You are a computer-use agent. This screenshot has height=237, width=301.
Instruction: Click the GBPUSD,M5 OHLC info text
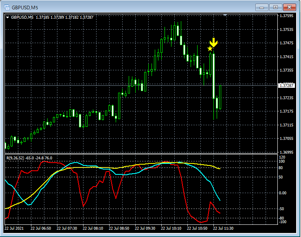coord(52,17)
